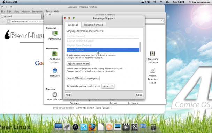The height and width of the screenshot is (133, 212).
Task: Open the Firefox Edit menu
Action: [9, 12]
